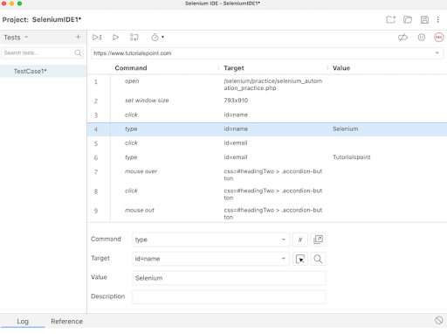
Task: Open the three-dot more options menu
Action: 438,19
